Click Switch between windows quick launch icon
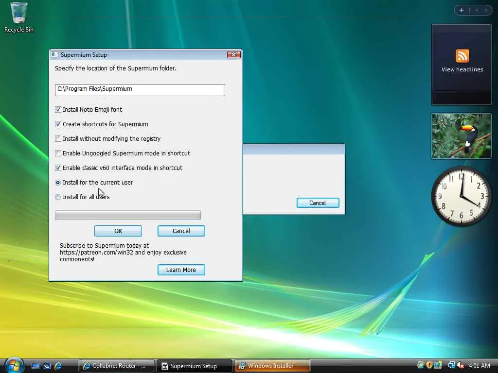 tap(47, 366)
